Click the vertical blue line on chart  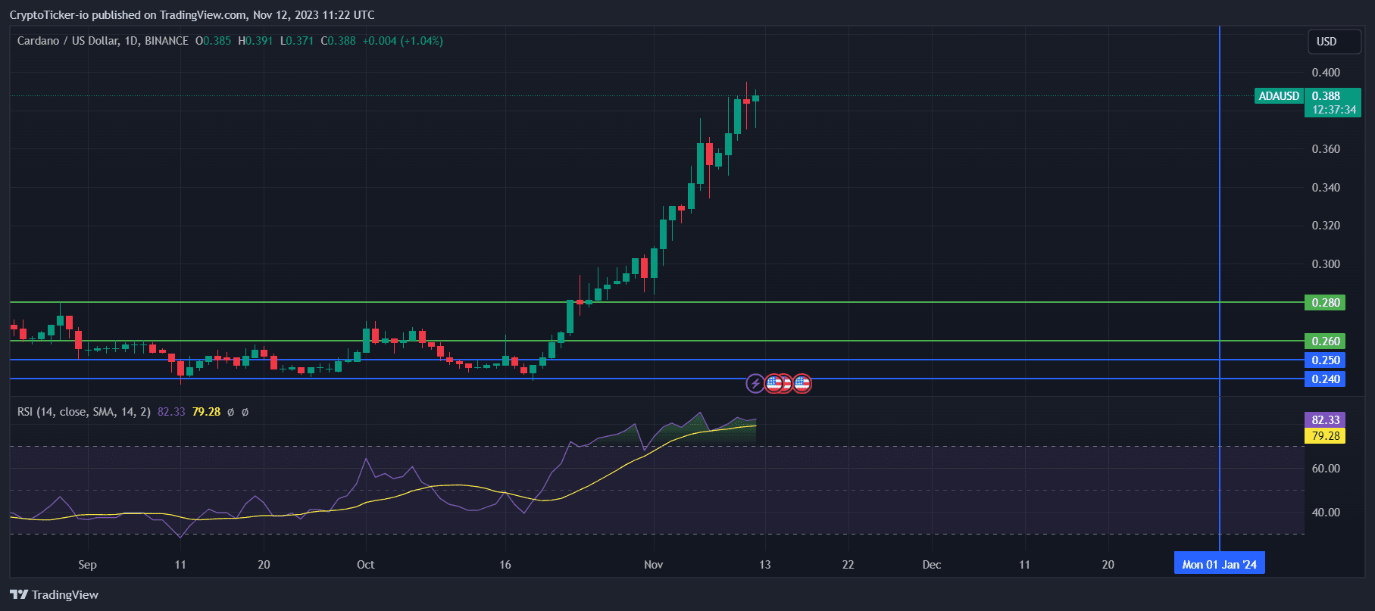pos(1220,227)
